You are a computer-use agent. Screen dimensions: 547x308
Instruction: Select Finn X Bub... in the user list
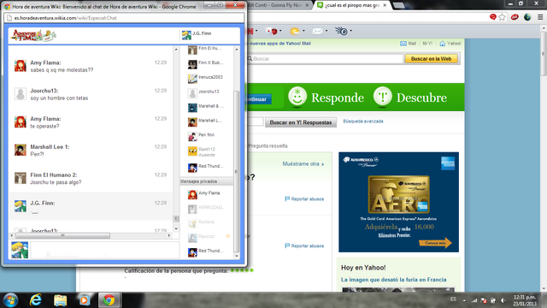206,63
